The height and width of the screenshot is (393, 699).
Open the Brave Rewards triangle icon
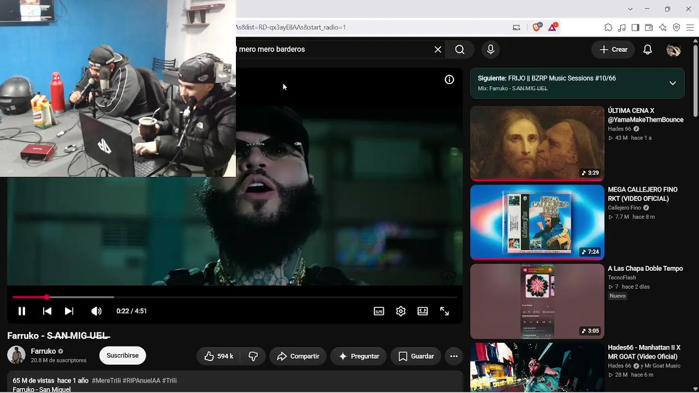coord(553,27)
